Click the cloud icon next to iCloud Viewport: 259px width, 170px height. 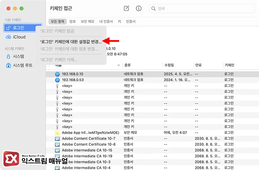[x=8, y=37]
